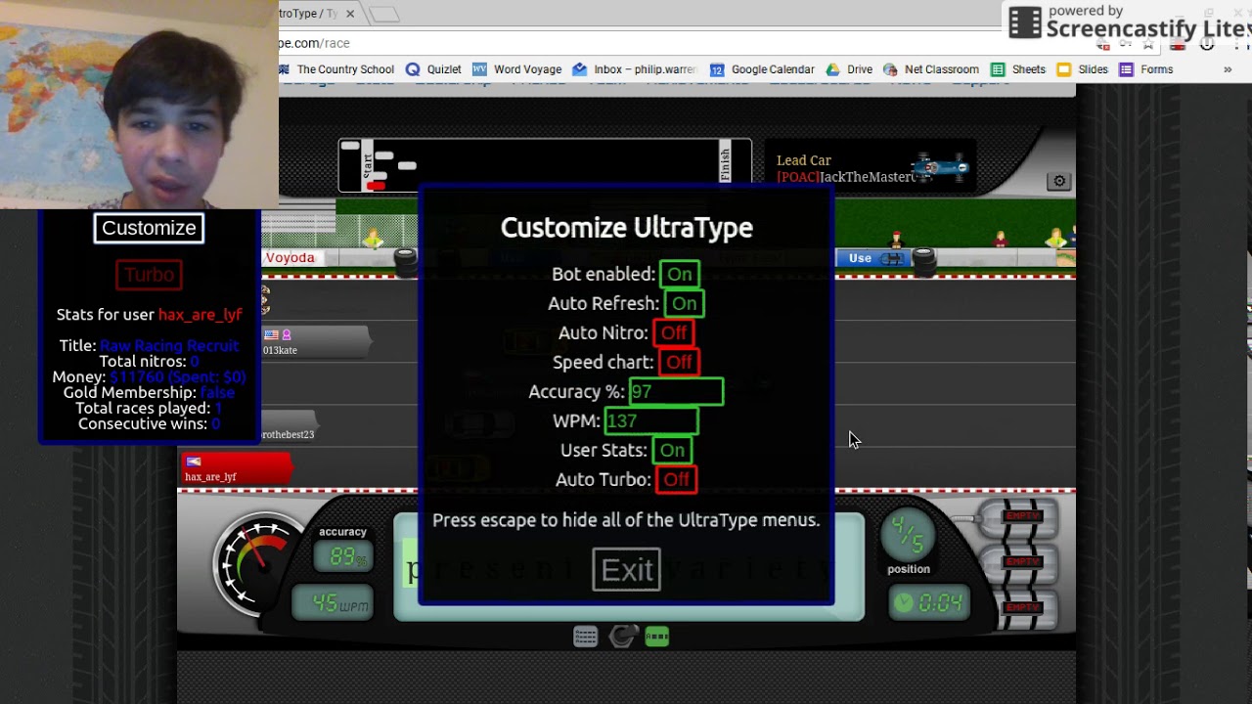Click the accuracy 89% readout
Viewport: 1252px width, 704px height.
[x=342, y=557]
